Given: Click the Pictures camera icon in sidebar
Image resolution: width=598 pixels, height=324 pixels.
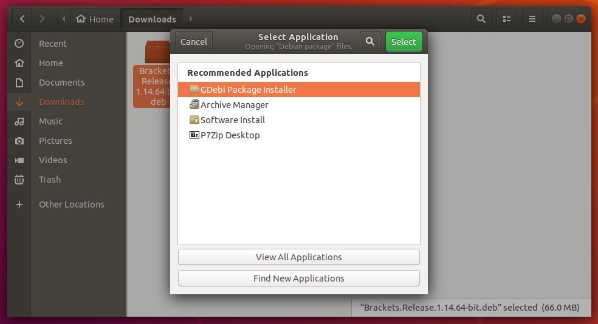Looking at the screenshot, I should pyautogui.click(x=19, y=141).
